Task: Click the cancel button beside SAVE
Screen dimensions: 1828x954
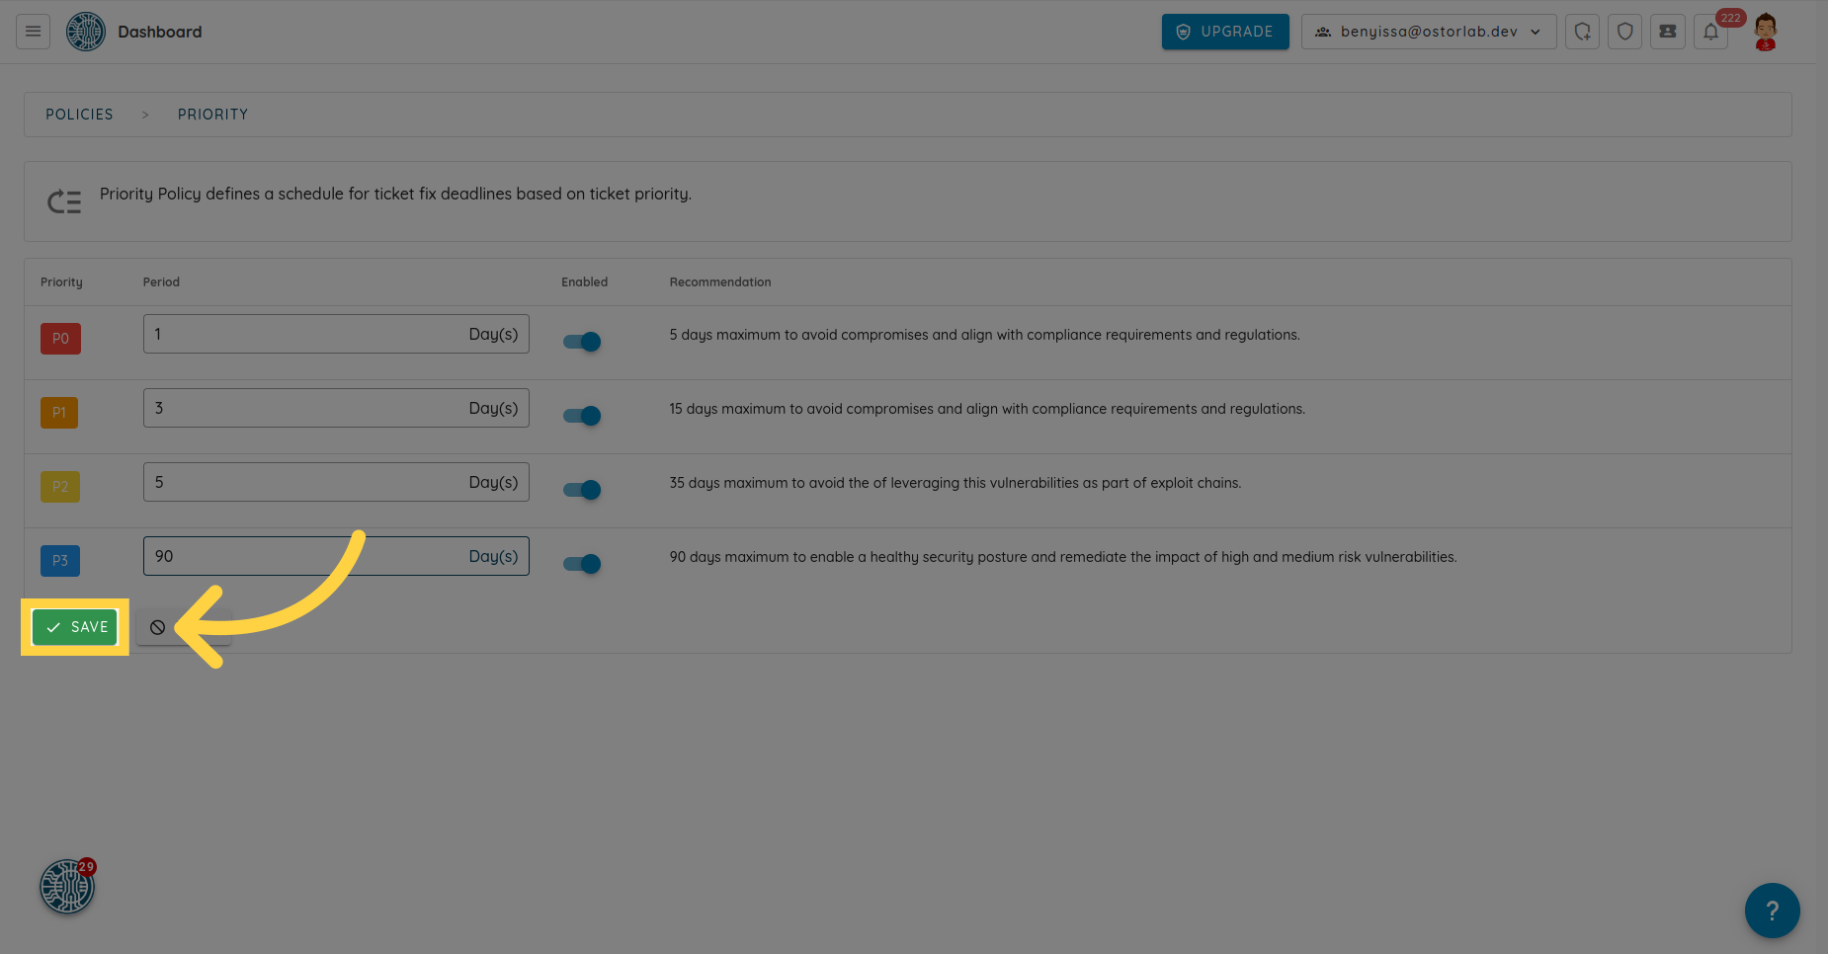Action: [158, 627]
